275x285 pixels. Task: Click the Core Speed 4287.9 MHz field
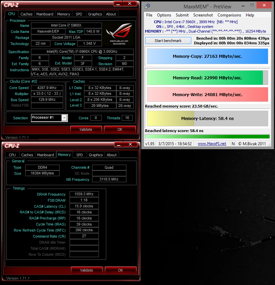47,88
